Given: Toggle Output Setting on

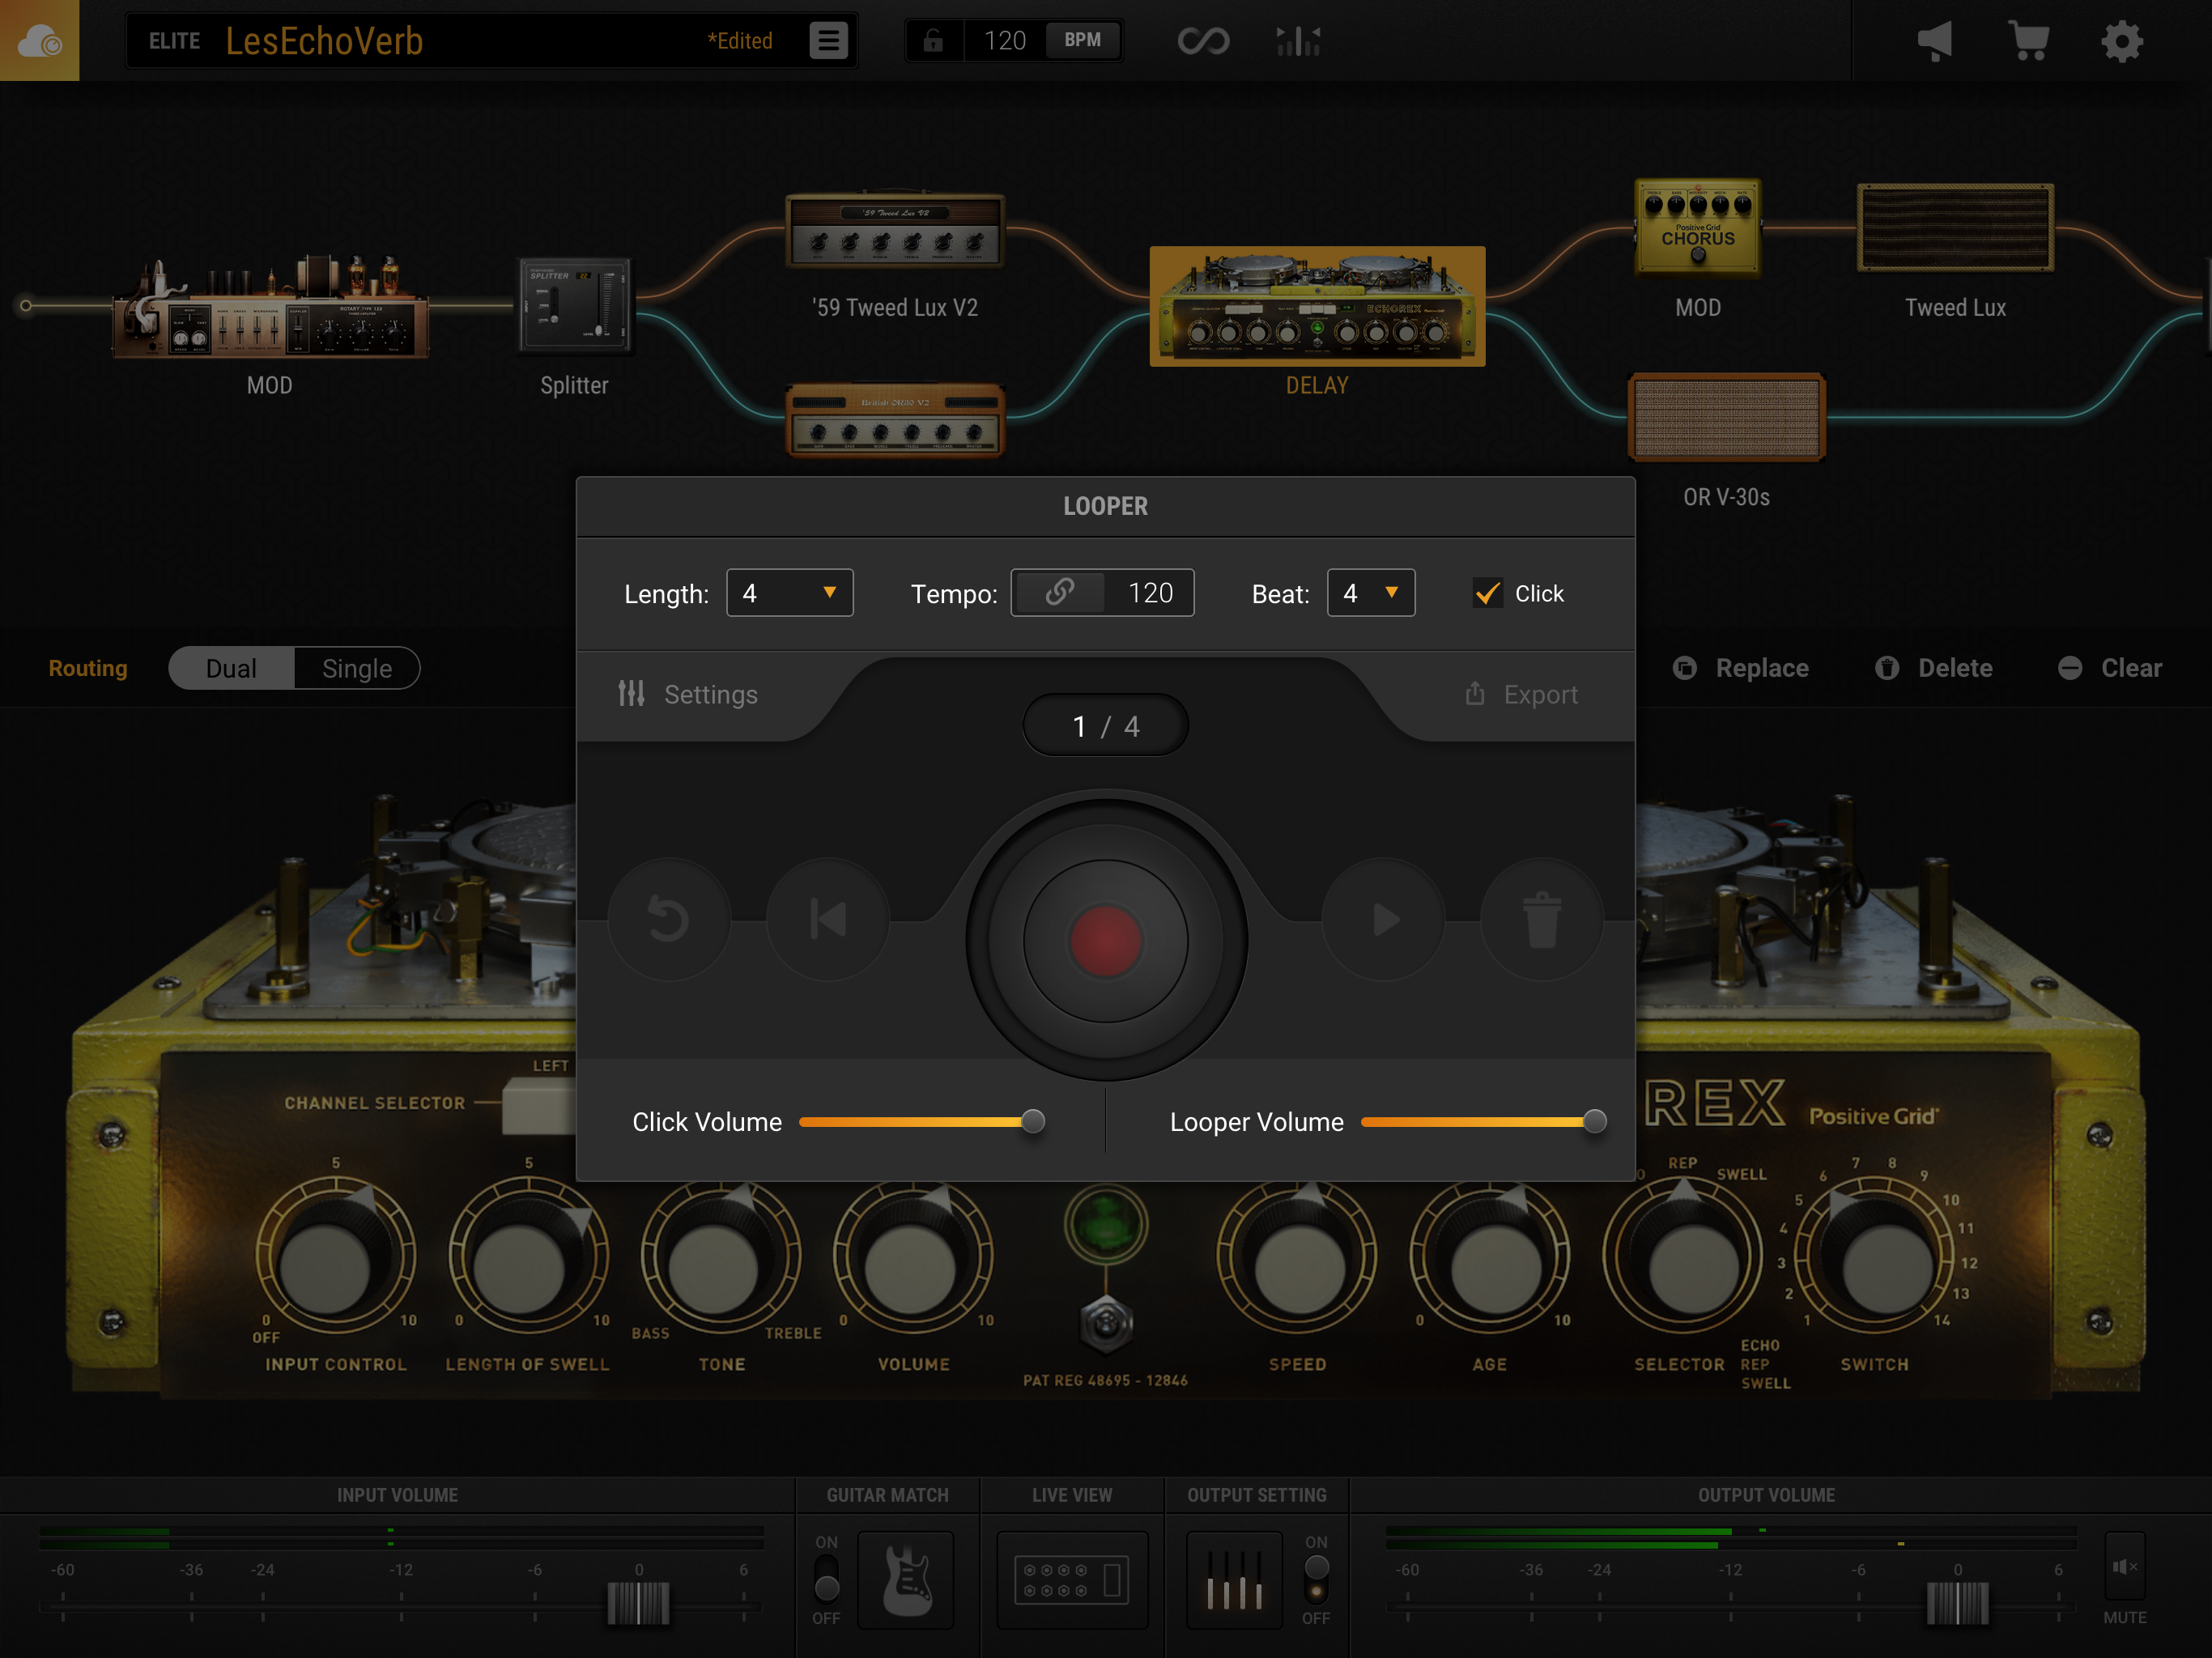Looking at the screenshot, I should [x=1316, y=1580].
